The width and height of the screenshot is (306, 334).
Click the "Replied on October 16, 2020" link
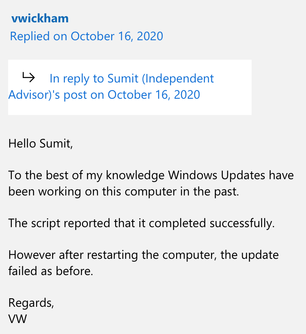pos(86,36)
